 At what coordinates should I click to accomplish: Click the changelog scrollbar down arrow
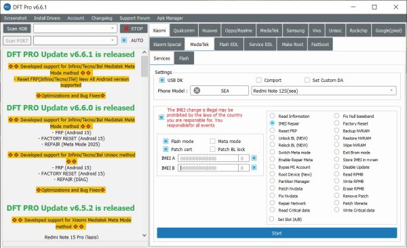pyautogui.click(x=144, y=235)
